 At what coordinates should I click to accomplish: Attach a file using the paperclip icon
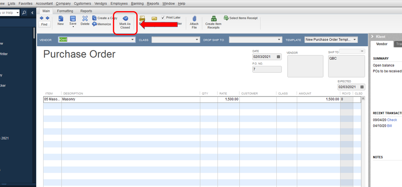194,18
